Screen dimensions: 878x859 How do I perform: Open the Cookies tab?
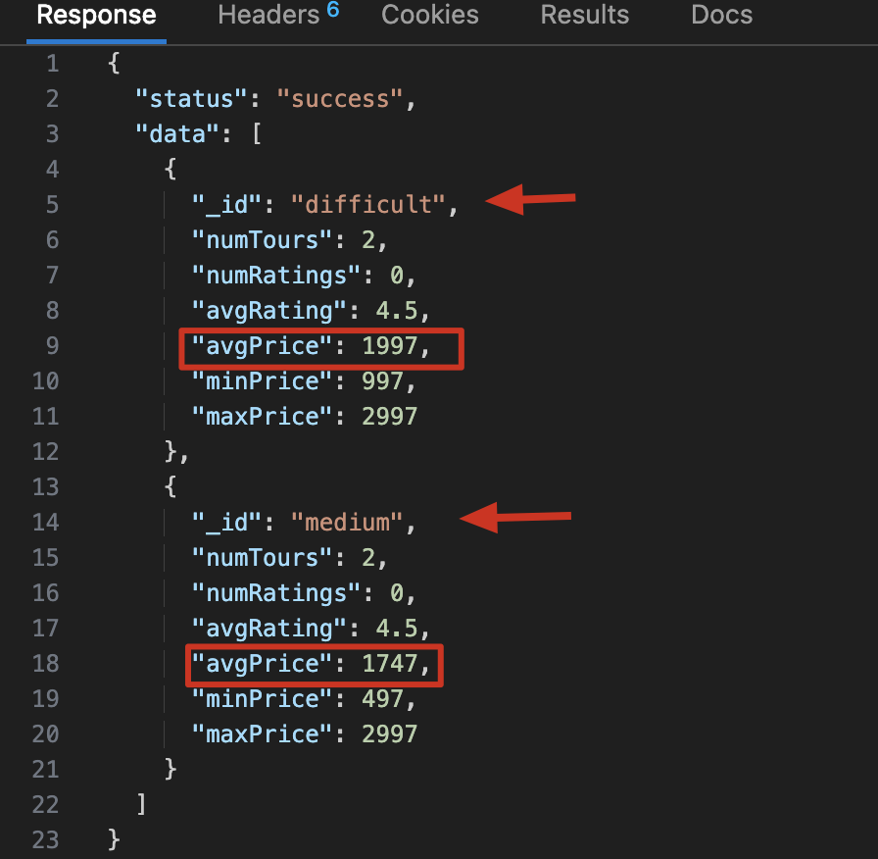[x=430, y=16]
